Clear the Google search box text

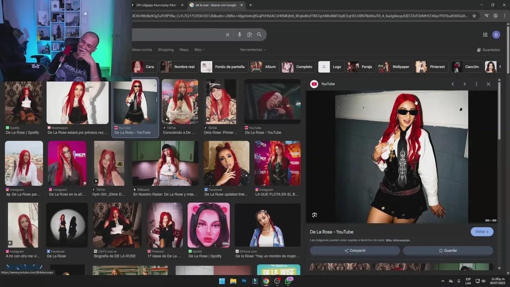(228, 35)
